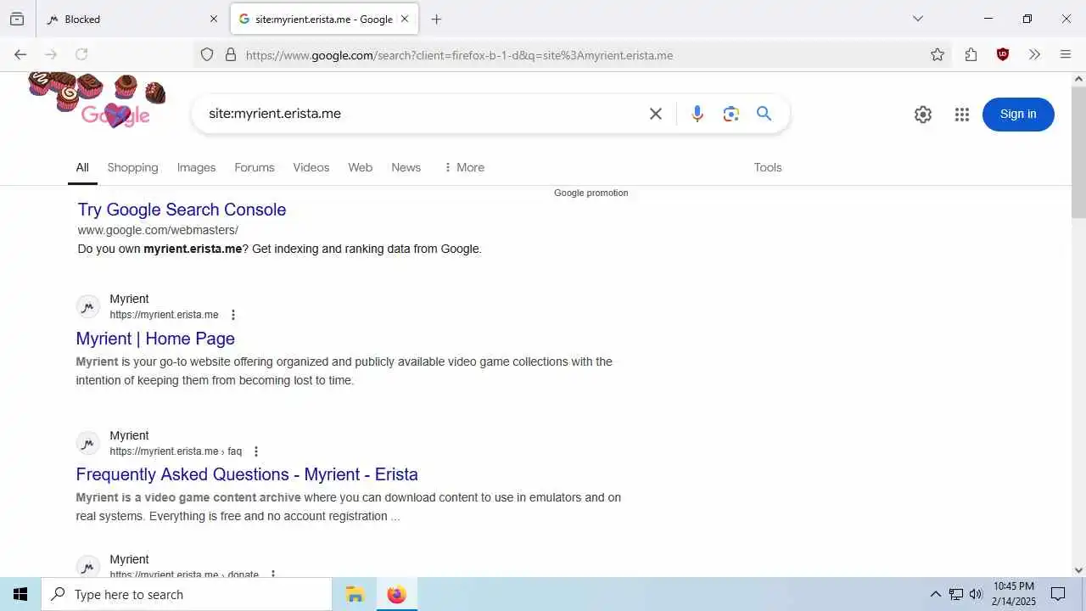Open volume control tray icon
1086x611 pixels.
[976, 594]
